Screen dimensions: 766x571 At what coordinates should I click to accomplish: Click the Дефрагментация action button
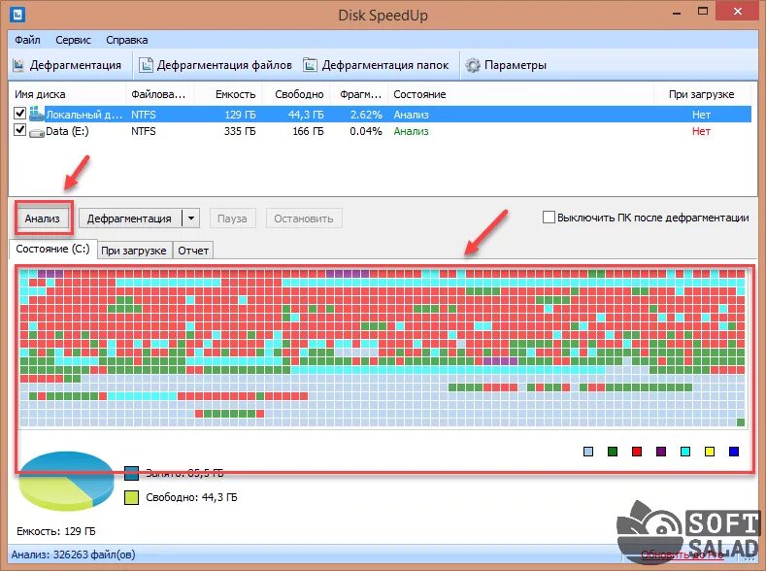click(x=129, y=218)
